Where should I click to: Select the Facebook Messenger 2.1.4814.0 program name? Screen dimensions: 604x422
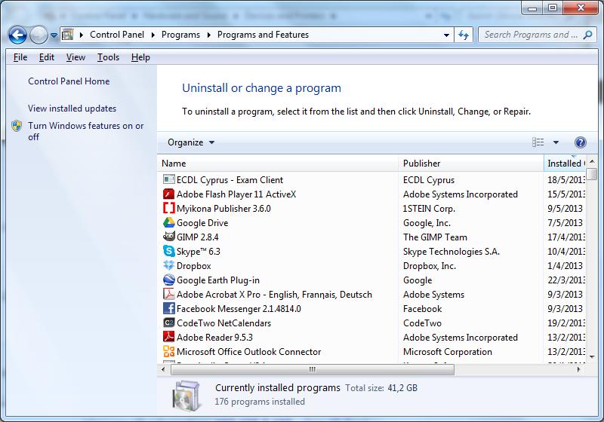coord(239,309)
